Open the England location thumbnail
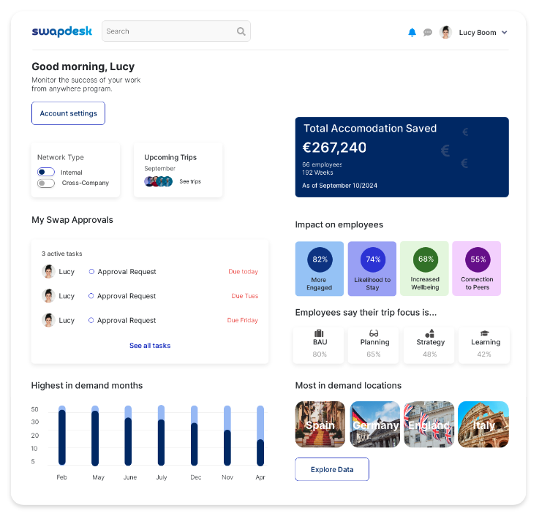The height and width of the screenshot is (516, 539). coord(429,424)
